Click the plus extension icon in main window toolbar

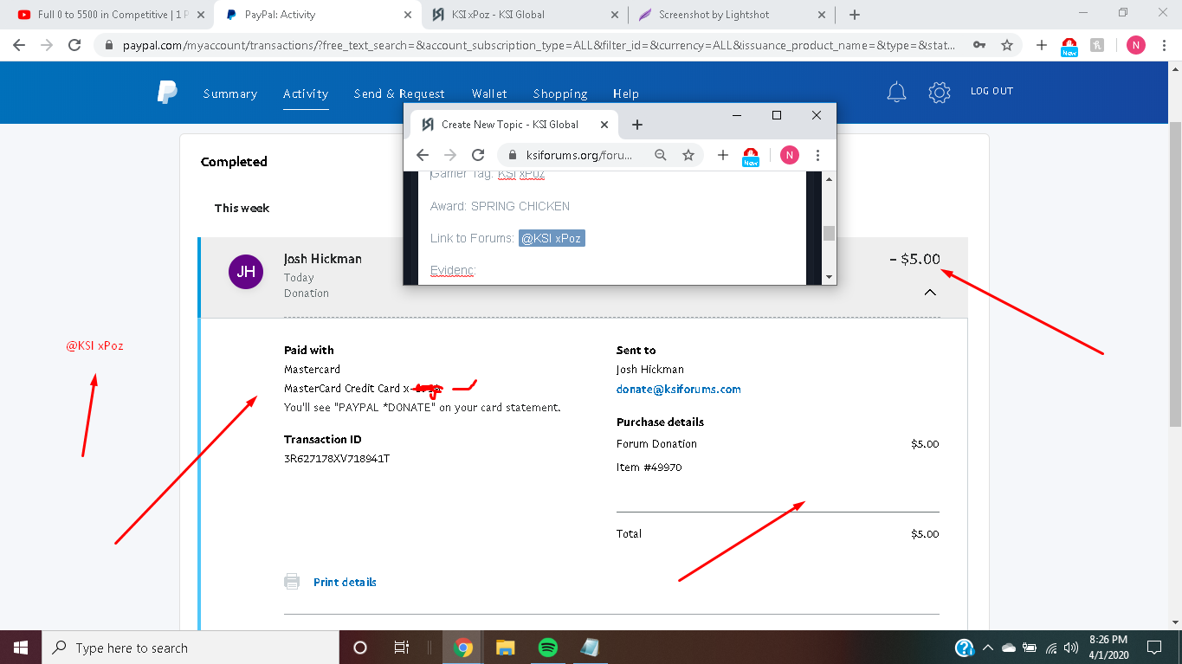[x=1042, y=45]
